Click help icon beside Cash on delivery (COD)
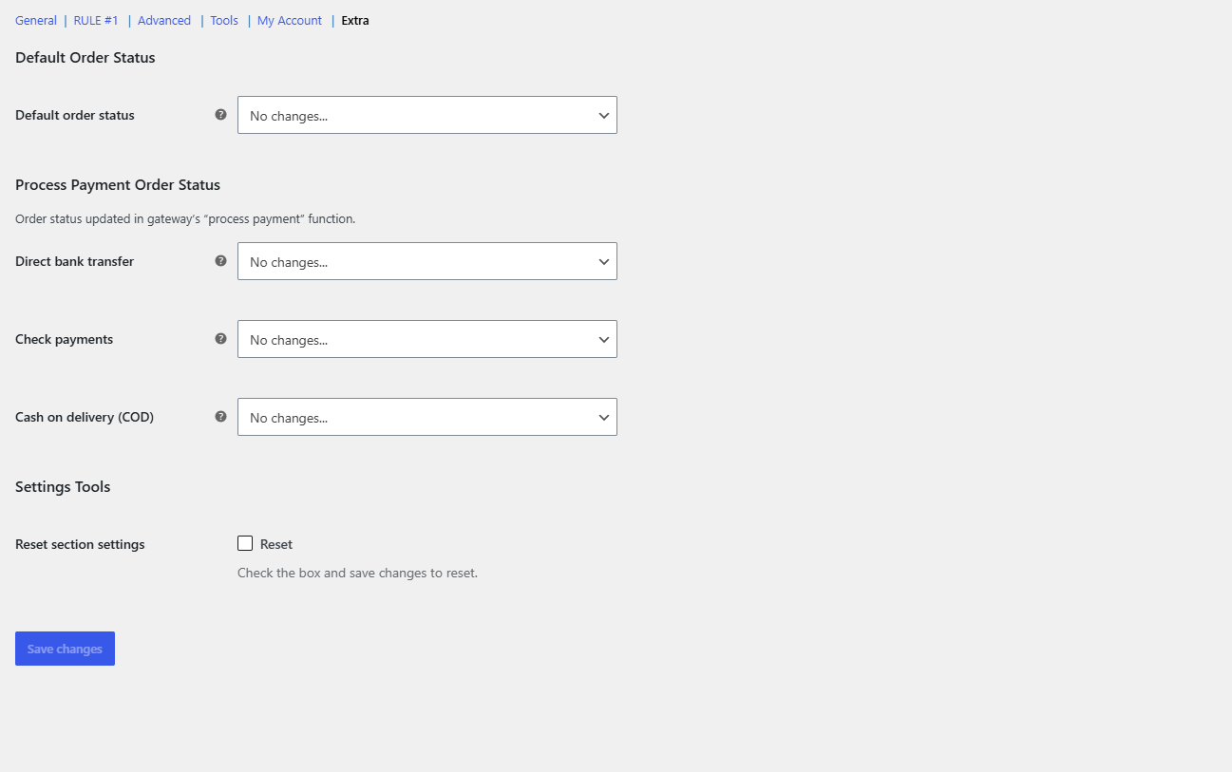The height and width of the screenshot is (772, 1232). click(x=220, y=417)
